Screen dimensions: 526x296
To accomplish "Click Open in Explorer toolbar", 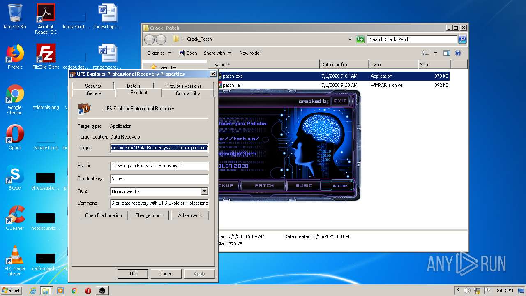I will pyautogui.click(x=187, y=53).
